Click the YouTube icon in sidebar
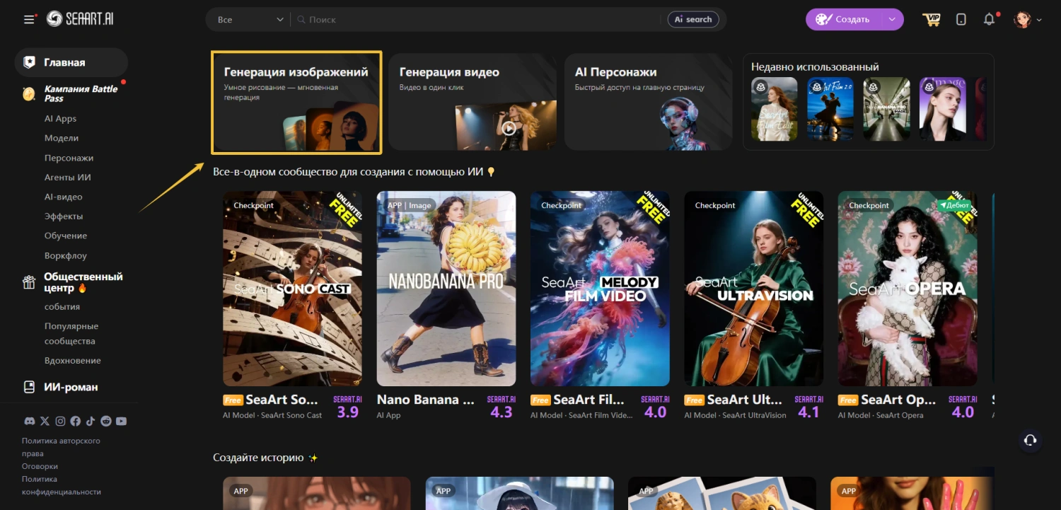 pyautogui.click(x=122, y=421)
